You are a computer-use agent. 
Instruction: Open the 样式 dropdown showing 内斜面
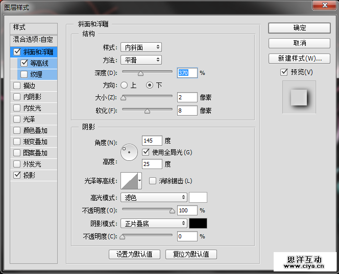[141, 47]
